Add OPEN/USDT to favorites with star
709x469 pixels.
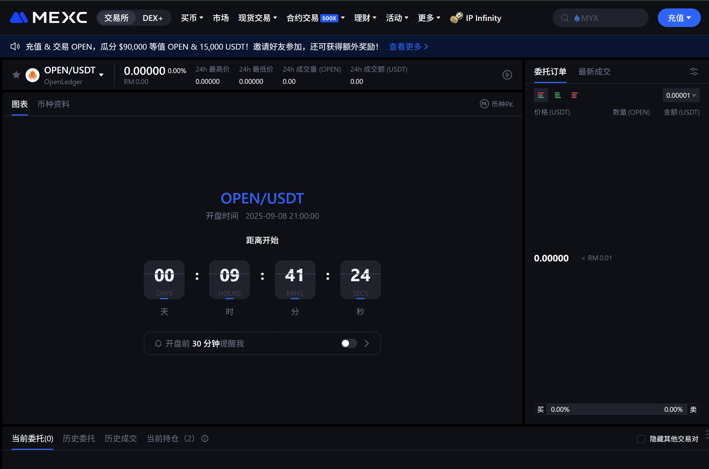(x=16, y=75)
